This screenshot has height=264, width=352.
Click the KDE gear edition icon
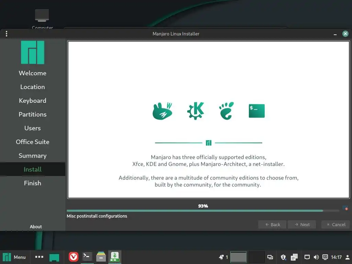(x=196, y=111)
